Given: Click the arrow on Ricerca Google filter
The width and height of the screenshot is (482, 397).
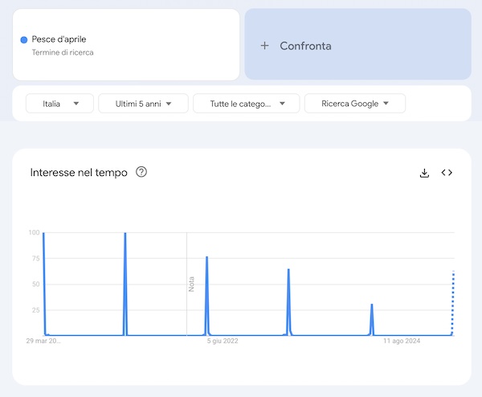Looking at the screenshot, I should point(386,104).
